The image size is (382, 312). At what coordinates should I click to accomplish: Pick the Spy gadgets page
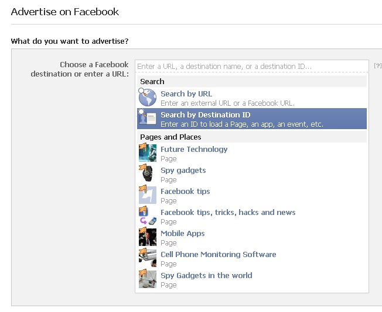pos(252,175)
